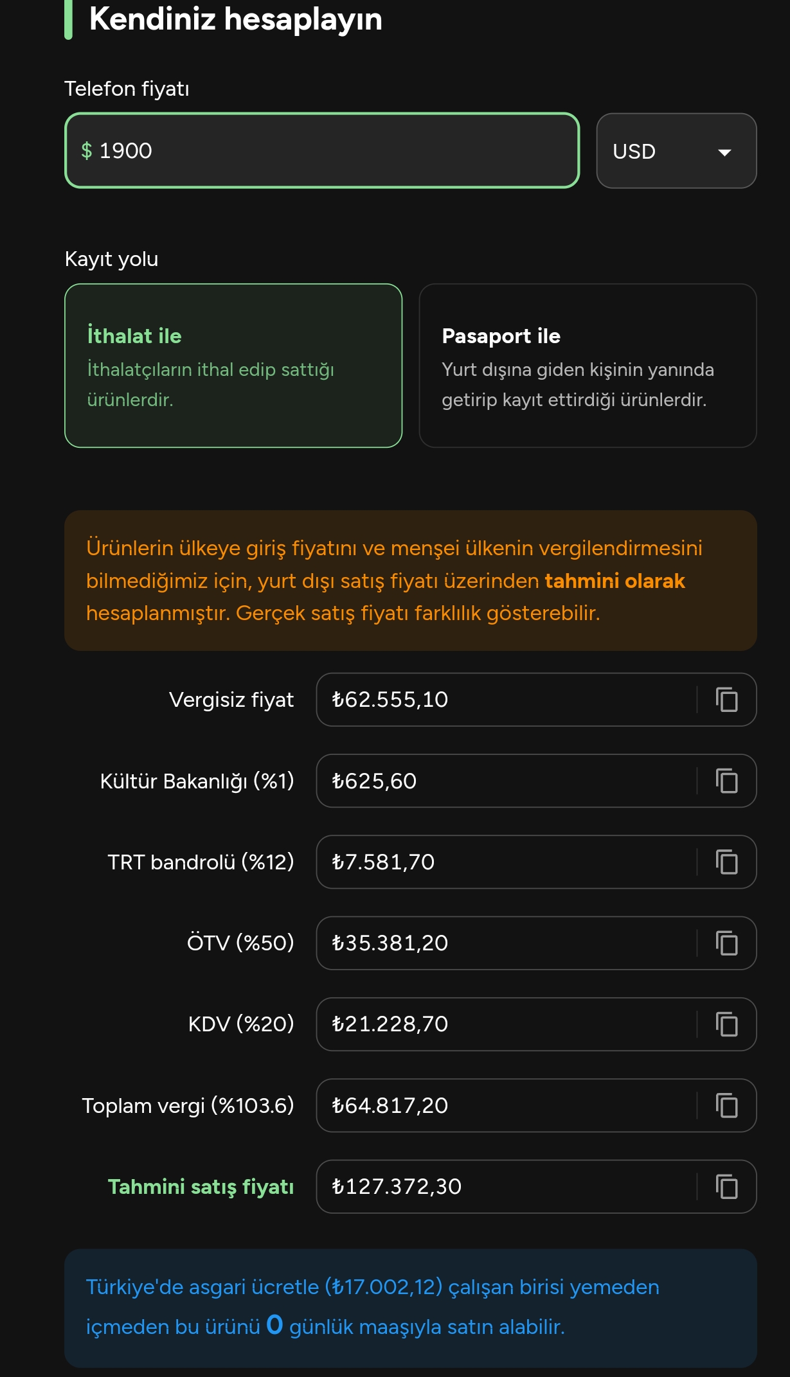
Task: Select the İthalat ile registration option
Action: [233, 366]
